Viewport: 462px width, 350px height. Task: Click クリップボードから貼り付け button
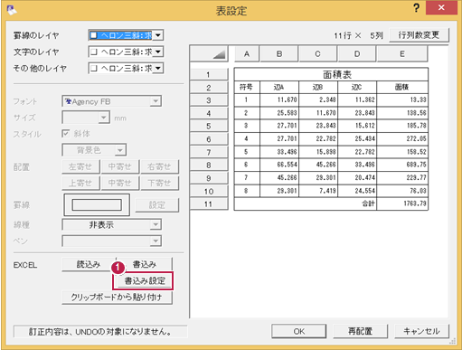click(117, 298)
